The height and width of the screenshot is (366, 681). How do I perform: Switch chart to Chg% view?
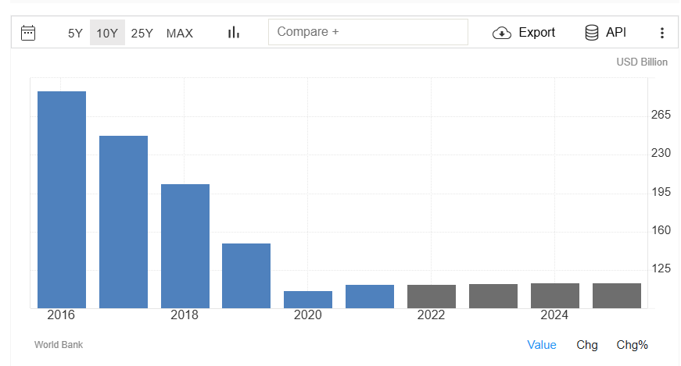click(632, 345)
